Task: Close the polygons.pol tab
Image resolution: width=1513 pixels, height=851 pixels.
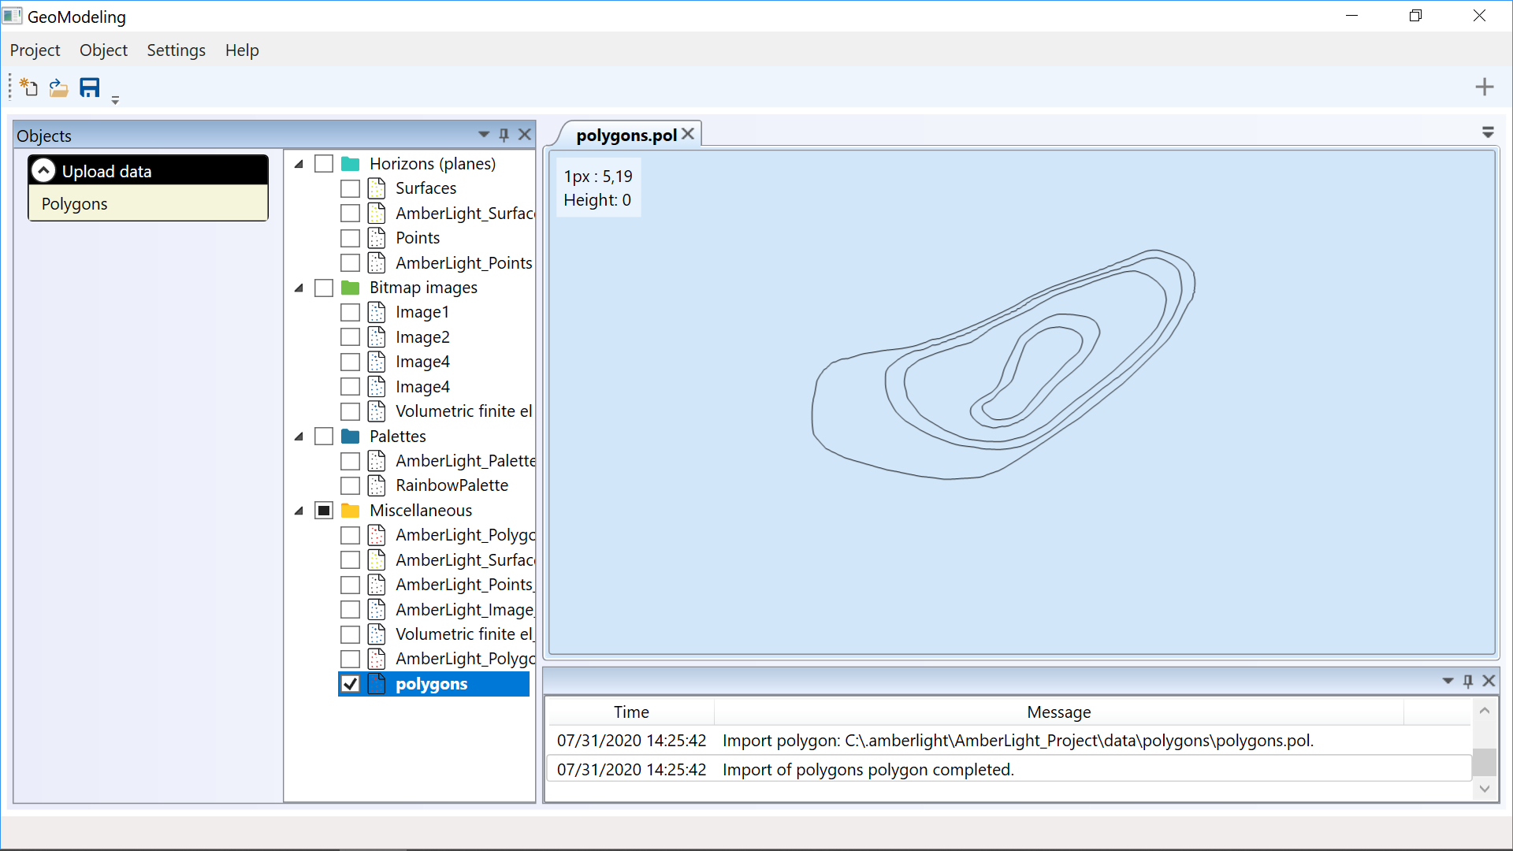Action: 688,134
